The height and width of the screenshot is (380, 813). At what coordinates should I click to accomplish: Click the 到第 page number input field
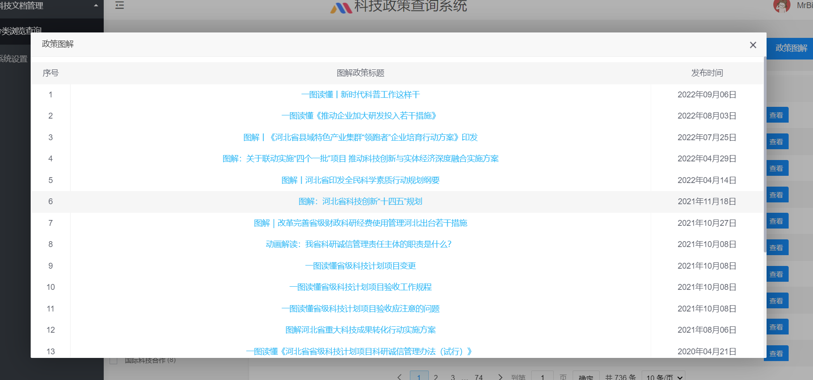pos(542,376)
